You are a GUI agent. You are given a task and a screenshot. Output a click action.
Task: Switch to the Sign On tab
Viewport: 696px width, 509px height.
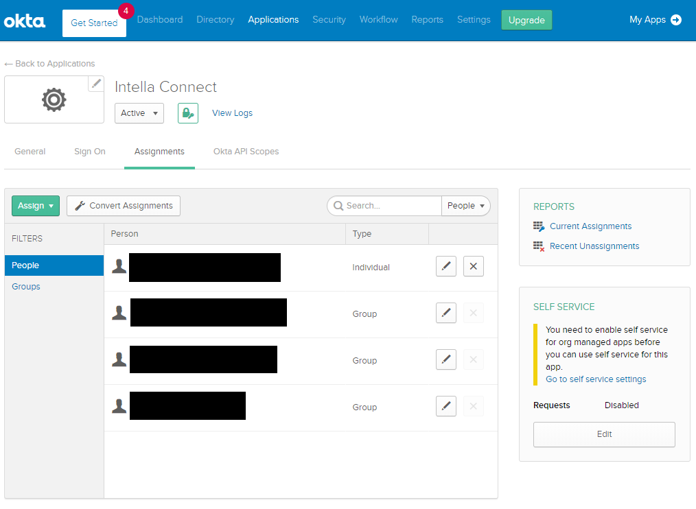[x=89, y=152]
